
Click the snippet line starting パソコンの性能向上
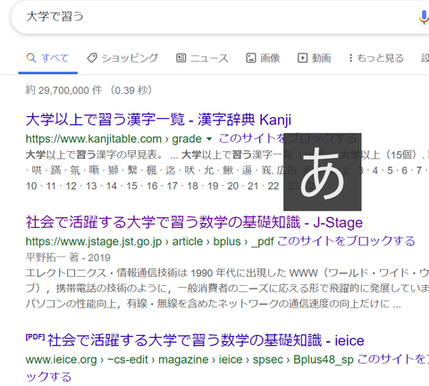[x=214, y=304]
